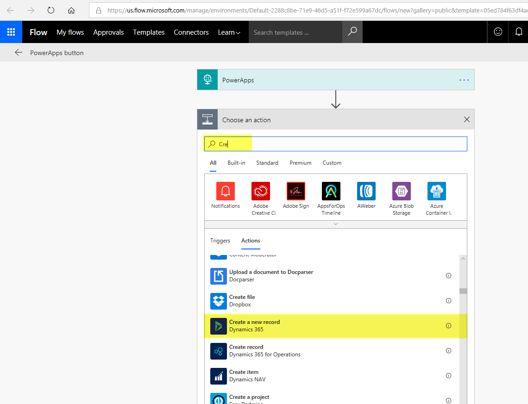This screenshot has height=404, width=528.
Task: Switch to the Triggers tab
Action: [x=220, y=241]
